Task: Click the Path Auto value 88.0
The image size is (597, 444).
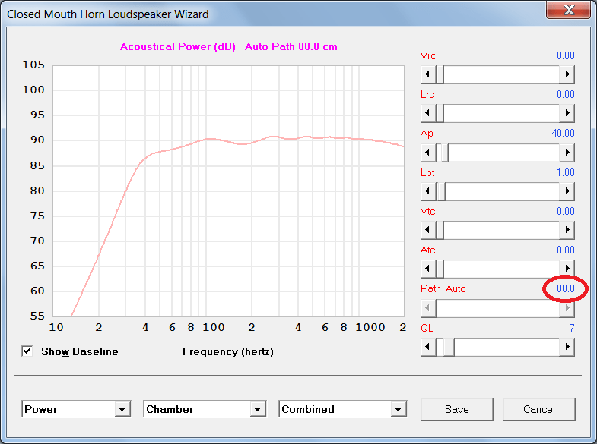Action: pyautogui.click(x=565, y=289)
